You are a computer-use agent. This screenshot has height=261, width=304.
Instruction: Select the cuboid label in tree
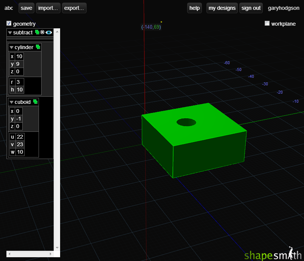pyautogui.click(x=22, y=102)
